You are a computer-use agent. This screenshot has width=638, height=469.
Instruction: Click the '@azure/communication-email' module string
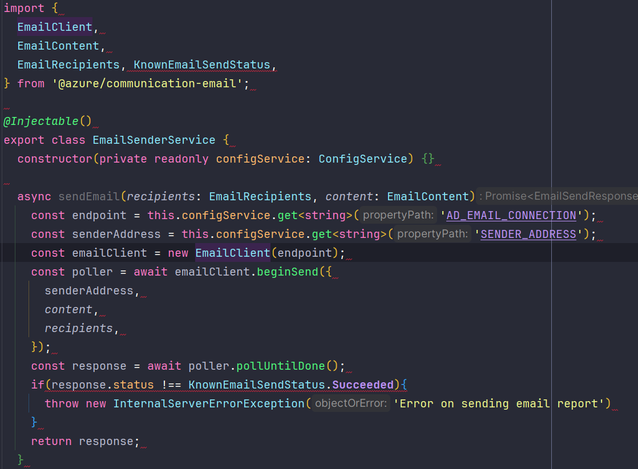click(147, 83)
